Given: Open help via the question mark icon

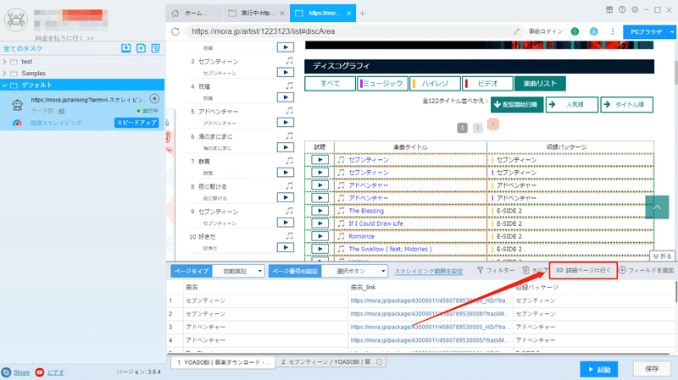Looking at the screenshot, I should point(622,9).
